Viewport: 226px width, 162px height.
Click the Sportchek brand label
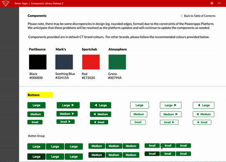(90, 49)
